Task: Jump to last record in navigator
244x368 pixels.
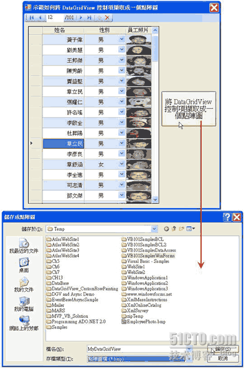Action: pyautogui.click(x=89, y=17)
